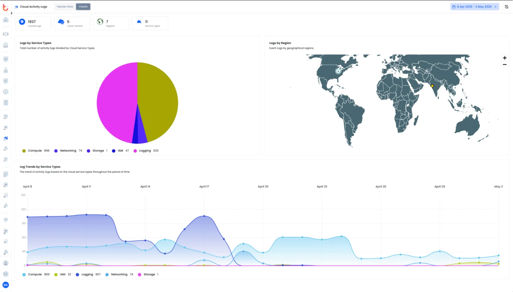Expand the collapsed navigation sidebar

coord(11,13)
